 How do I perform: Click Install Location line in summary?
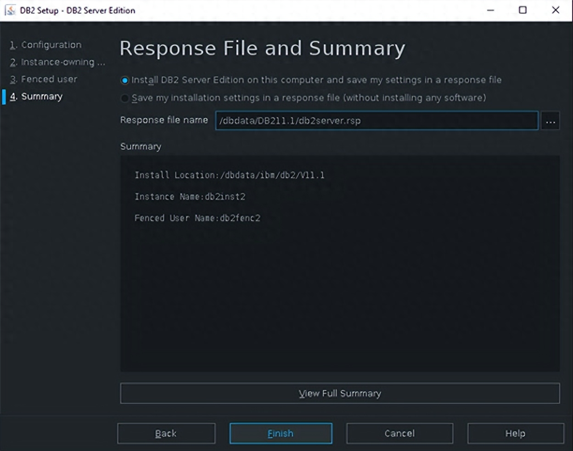(x=230, y=175)
